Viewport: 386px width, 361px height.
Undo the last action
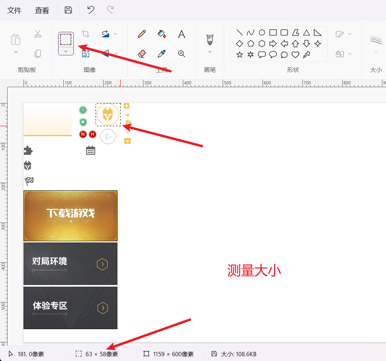pyautogui.click(x=90, y=10)
